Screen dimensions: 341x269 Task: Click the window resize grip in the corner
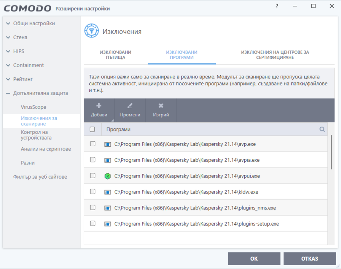(x=338, y=266)
